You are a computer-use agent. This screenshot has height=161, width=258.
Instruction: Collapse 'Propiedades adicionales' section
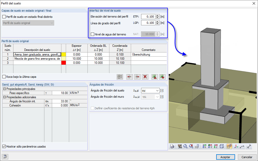click(4, 97)
